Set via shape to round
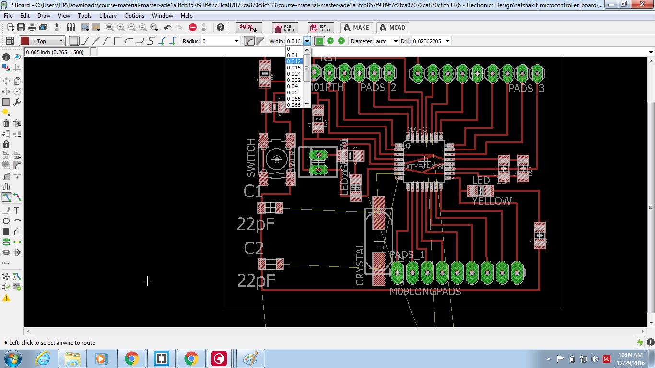 330,41
